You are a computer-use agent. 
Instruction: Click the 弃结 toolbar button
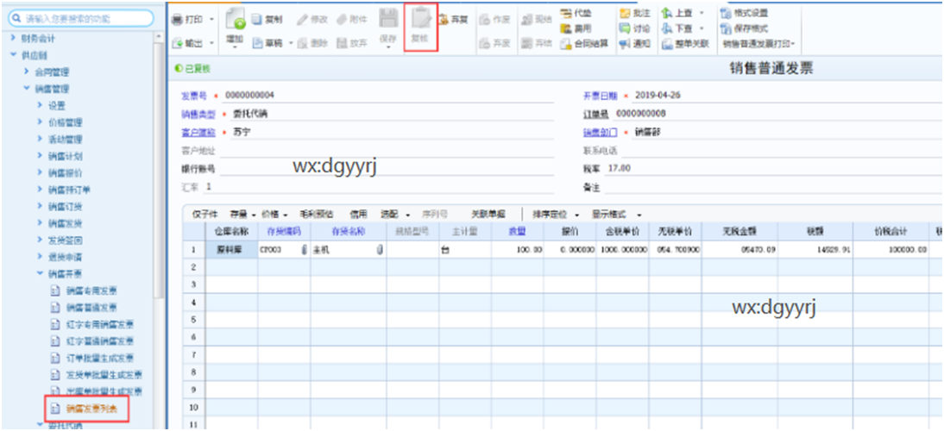[x=537, y=43]
